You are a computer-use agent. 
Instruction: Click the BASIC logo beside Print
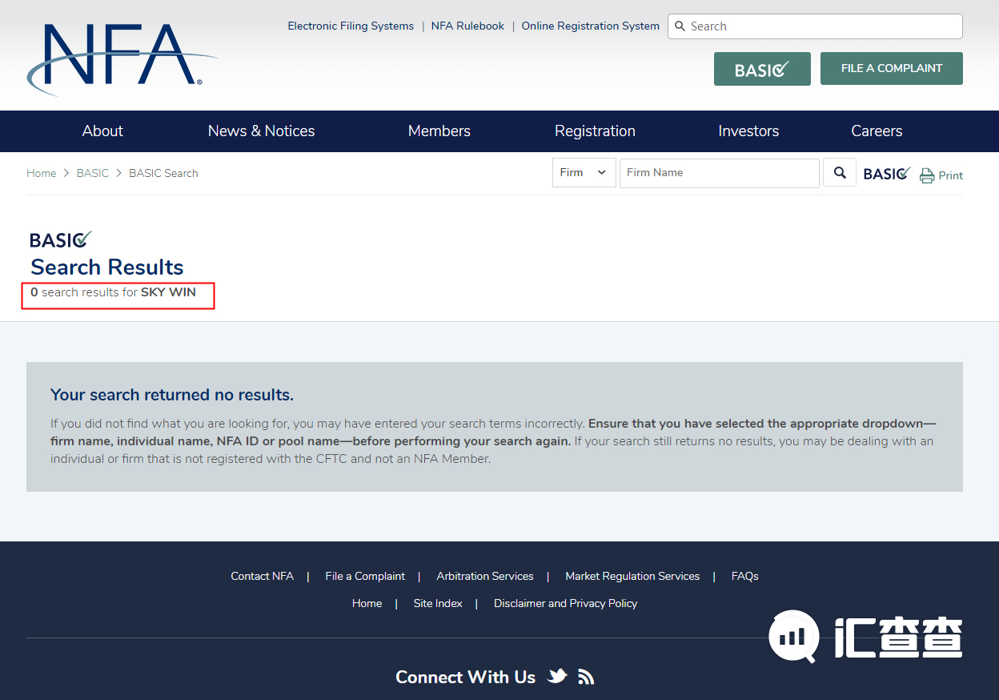(887, 173)
